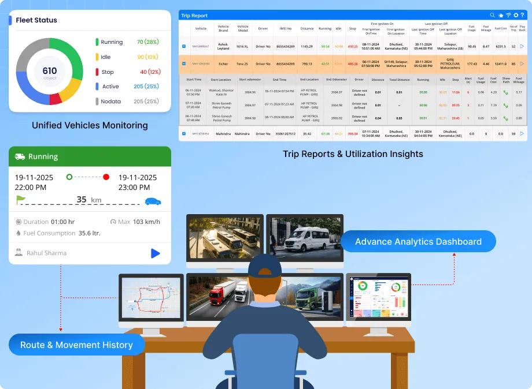Open settings gear in Trip Report header
The image size is (532, 389).
coord(515,15)
